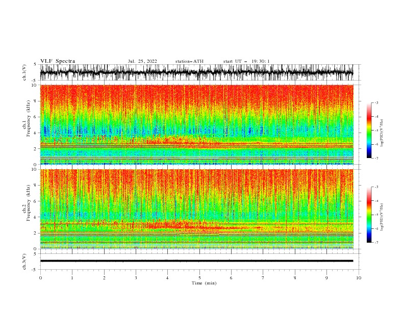Image resolution: width=404 pixels, height=312 pixels.
Task: Click the "station=ATH" header label
Action: tap(189, 61)
